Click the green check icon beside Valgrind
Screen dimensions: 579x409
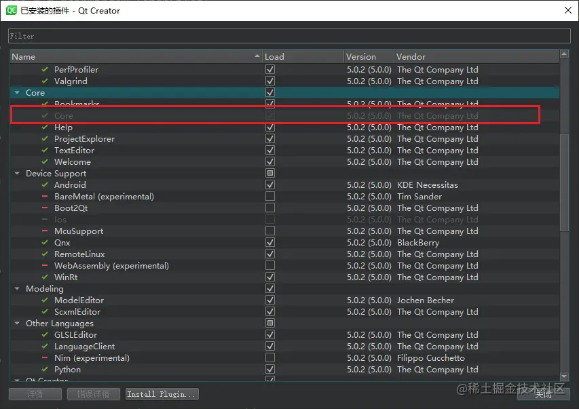coord(45,81)
